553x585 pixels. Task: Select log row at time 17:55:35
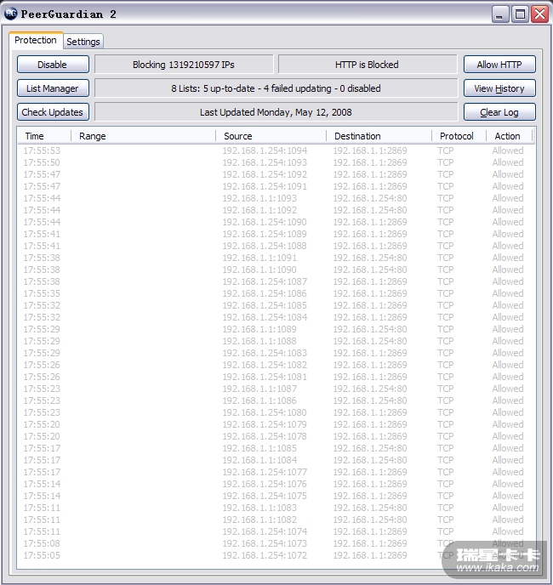coord(276,293)
